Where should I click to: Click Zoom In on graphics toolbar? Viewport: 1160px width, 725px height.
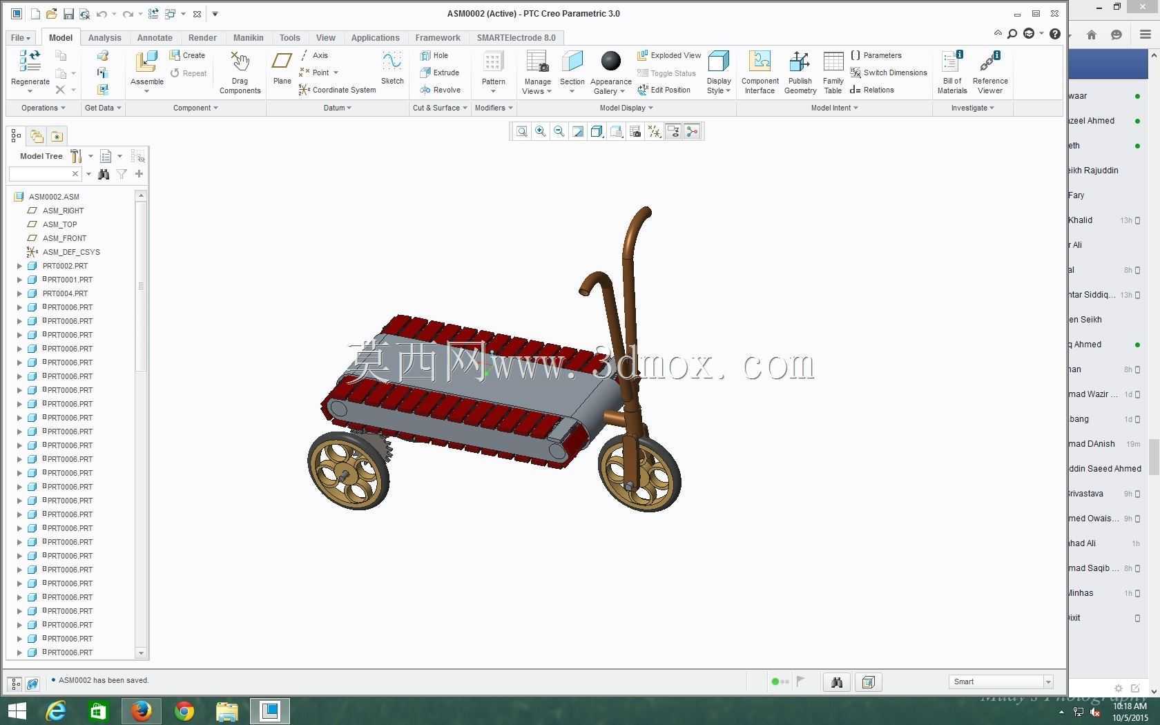pos(541,131)
